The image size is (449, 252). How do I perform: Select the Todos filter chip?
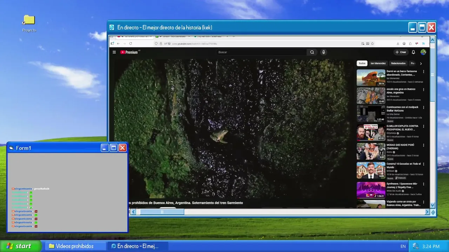coord(362,63)
